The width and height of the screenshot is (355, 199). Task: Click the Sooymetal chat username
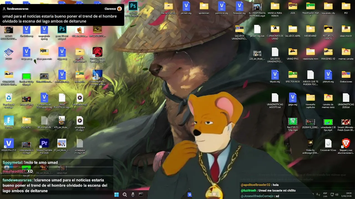(x=12, y=163)
